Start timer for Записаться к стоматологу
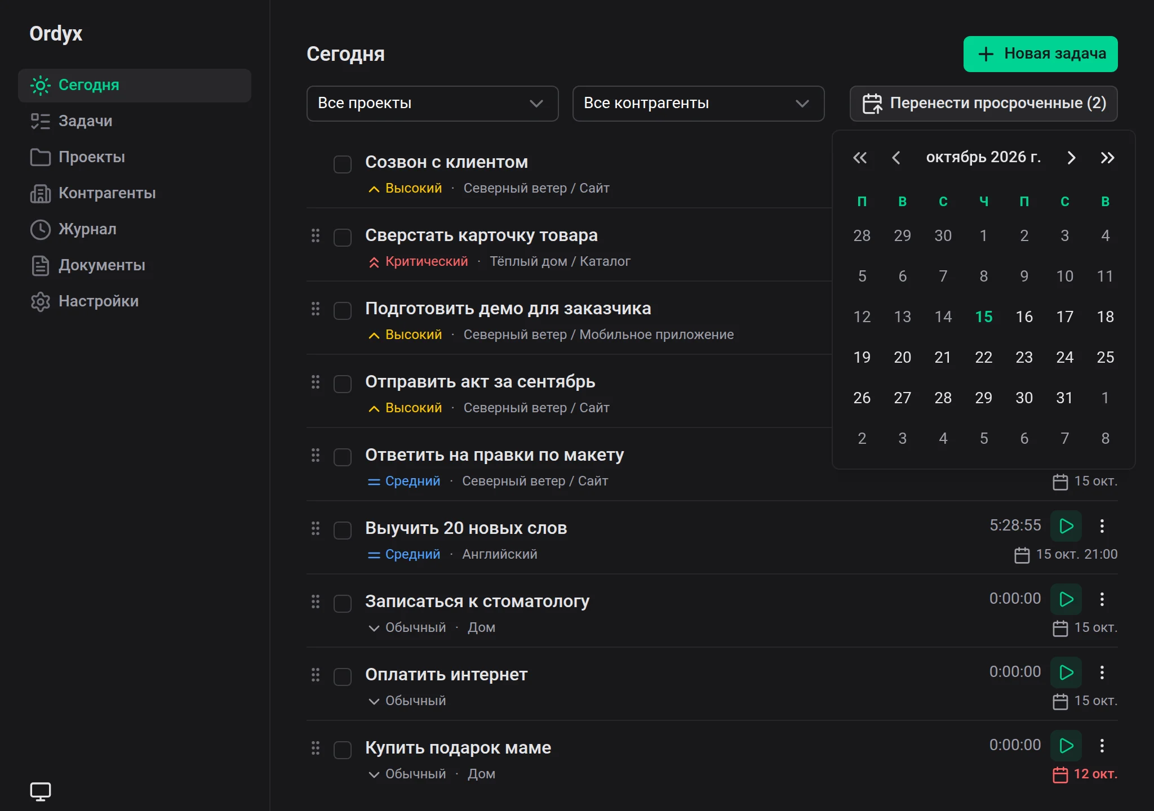 [1066, 599]
